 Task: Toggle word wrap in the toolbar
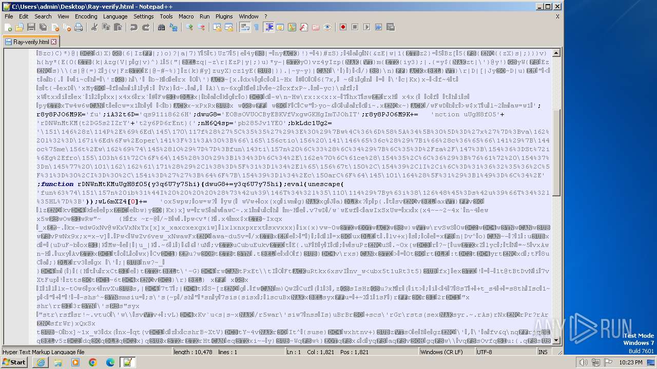pos(245,27)
